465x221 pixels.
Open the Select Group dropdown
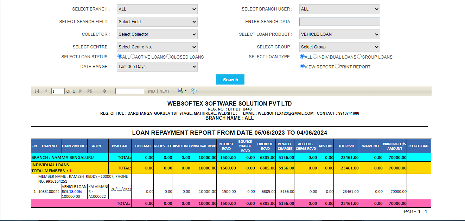coord(340,47)
